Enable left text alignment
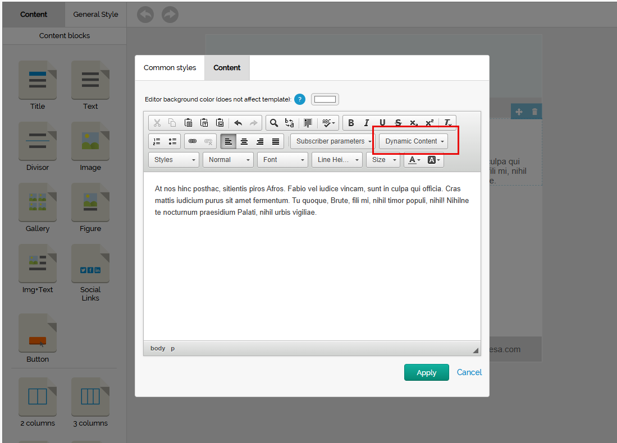The width and height of the screenshot is (617, 443). pyautogui.click(x=228, y=141)
